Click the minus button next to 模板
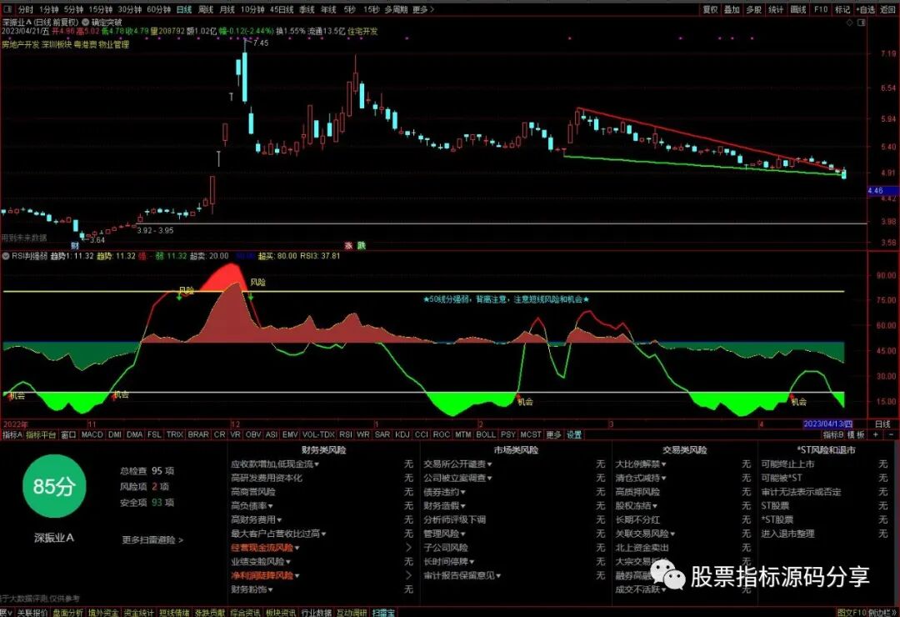The image size is (900, 617). (891, 435)
